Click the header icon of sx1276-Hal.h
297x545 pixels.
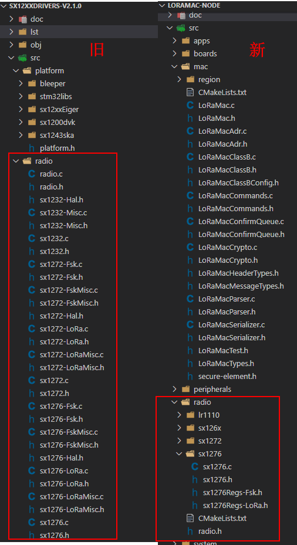click(x=32, y=458)
